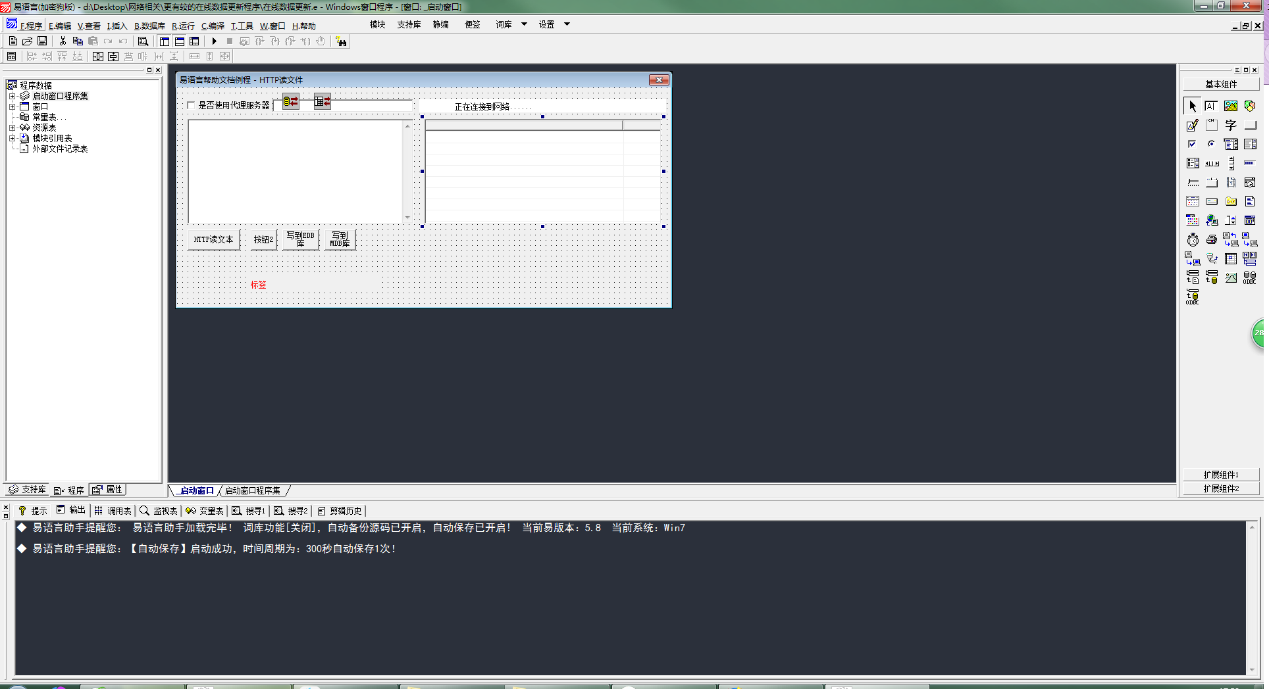Open the F.程序 menu

(30, 26)
